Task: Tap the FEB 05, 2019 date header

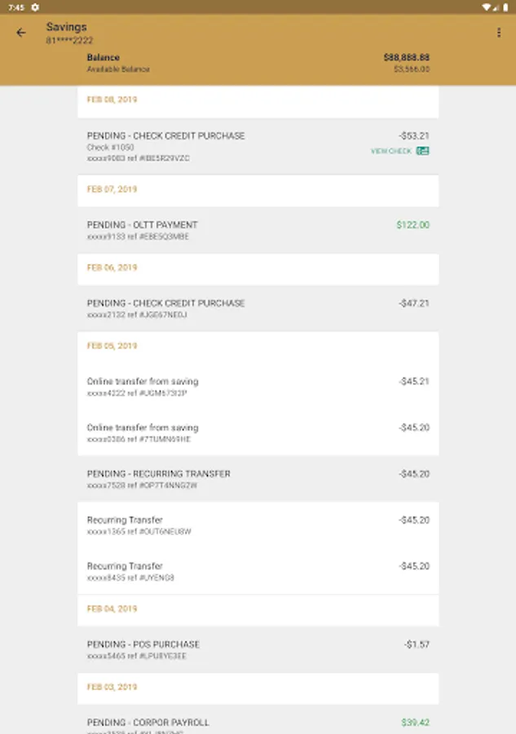Action: pos(112,346)
